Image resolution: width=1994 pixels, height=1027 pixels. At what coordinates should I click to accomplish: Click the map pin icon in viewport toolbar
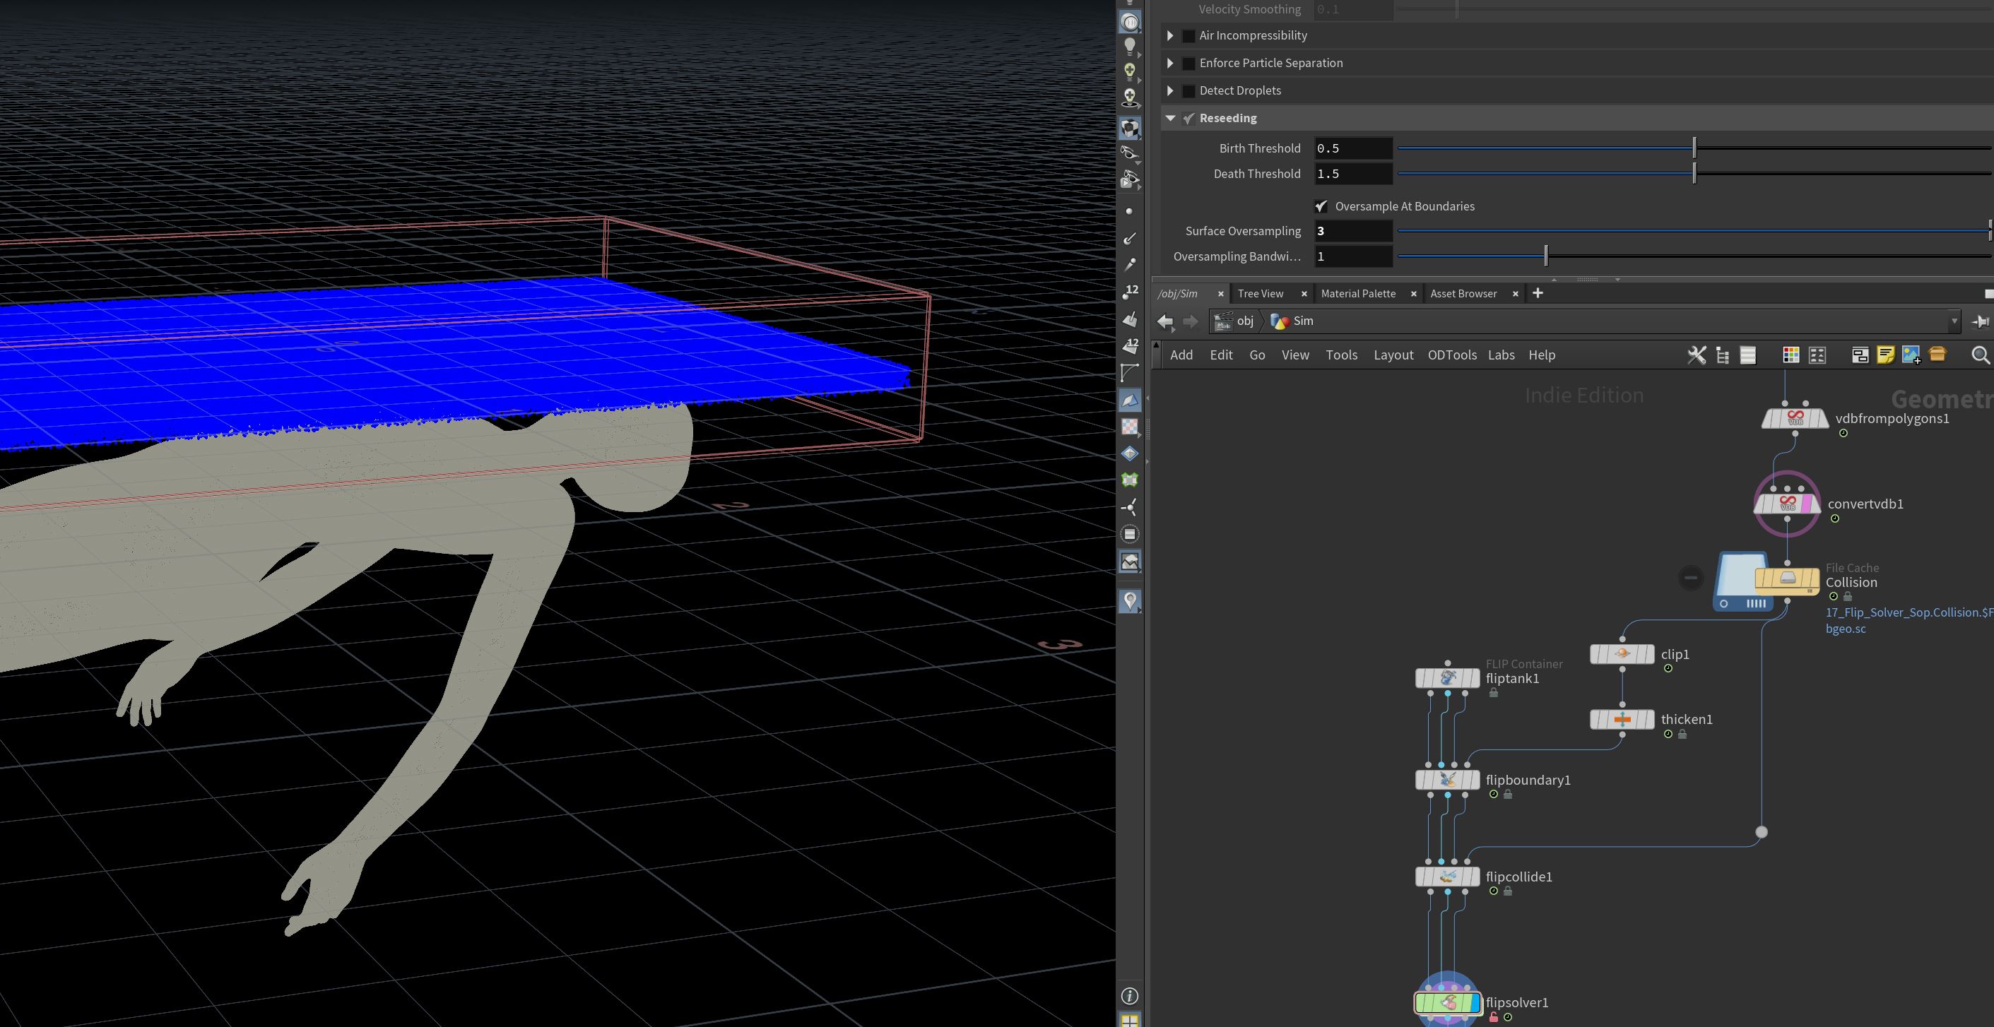[1130, 601]
